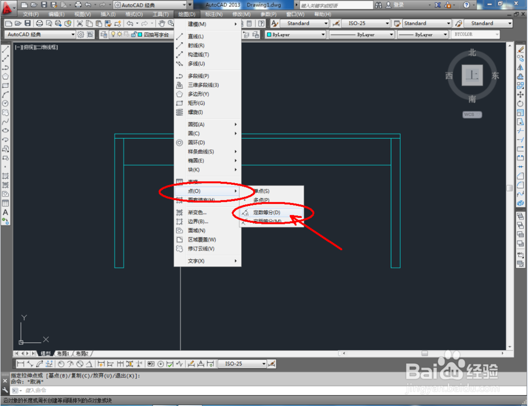Click the AutoCAD application logo button
The image size is (528, 406).
(x=7, y=7)
